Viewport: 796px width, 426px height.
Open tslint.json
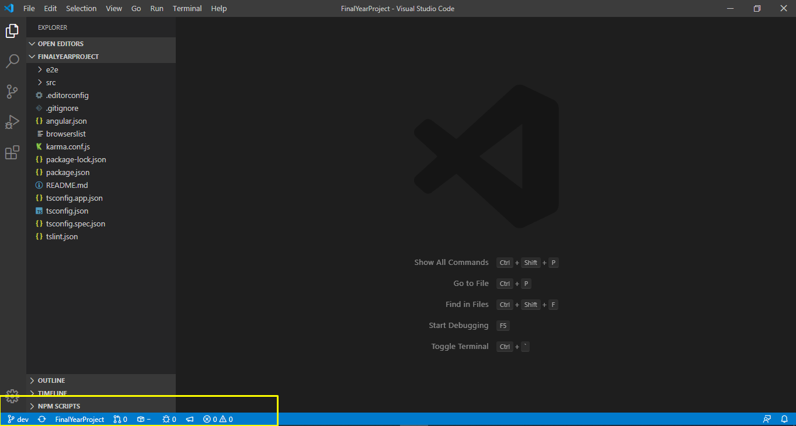pos(101,236)
